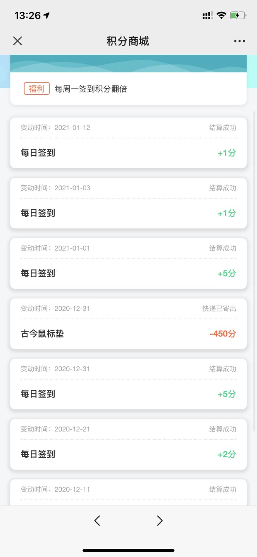Click the scrollbar on the right edge
The height and width of the screenshot is (557, 257).
tap(255, 272)
